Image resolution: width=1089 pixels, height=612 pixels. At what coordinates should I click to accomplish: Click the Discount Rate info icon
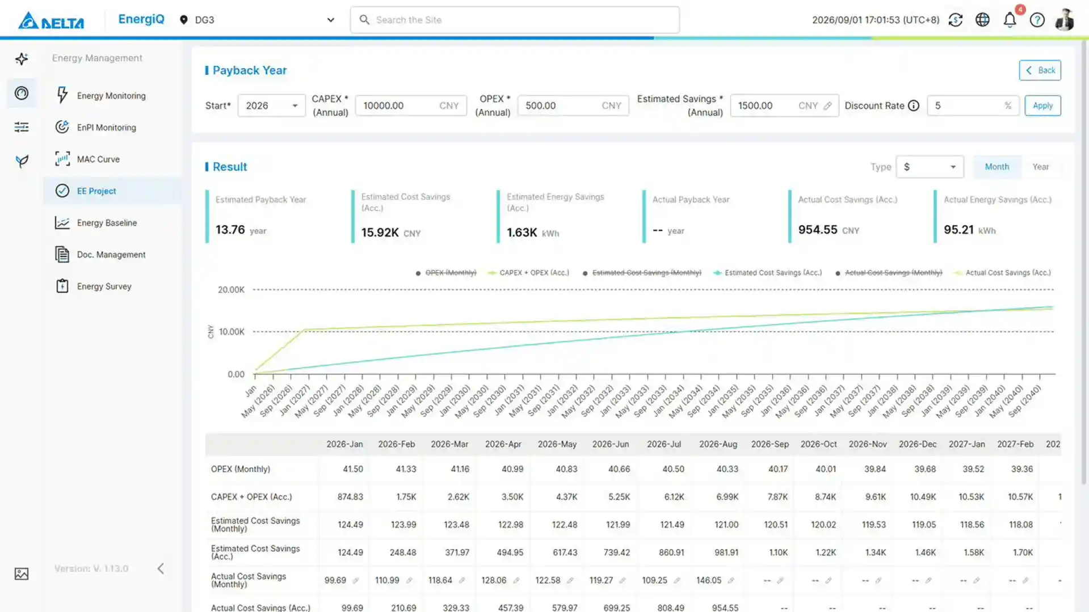point(913,105)
